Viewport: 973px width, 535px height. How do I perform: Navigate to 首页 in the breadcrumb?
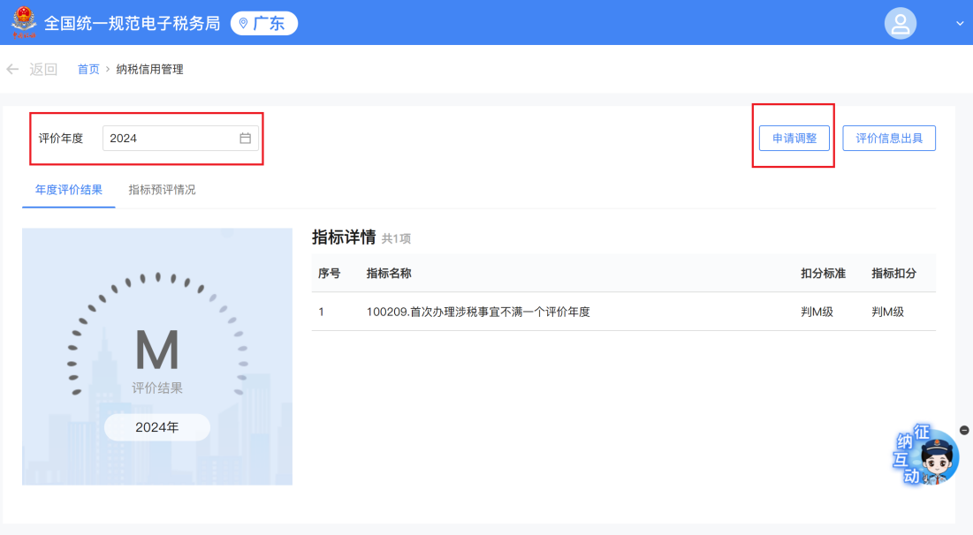tap(88, 70)
